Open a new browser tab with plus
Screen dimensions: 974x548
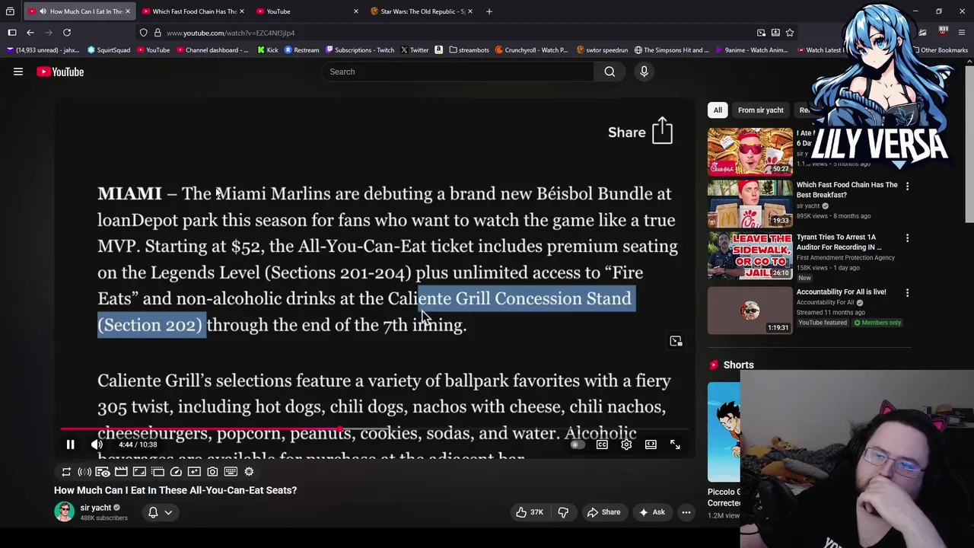489,11
